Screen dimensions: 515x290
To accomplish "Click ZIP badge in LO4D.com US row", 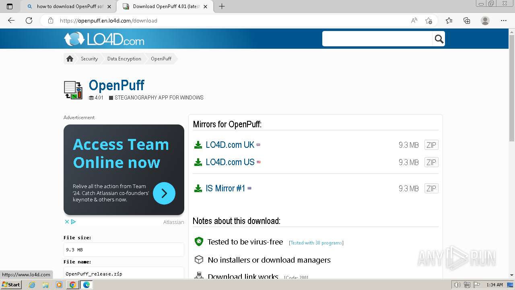I will pyautogui.click(x=431, y=162).
